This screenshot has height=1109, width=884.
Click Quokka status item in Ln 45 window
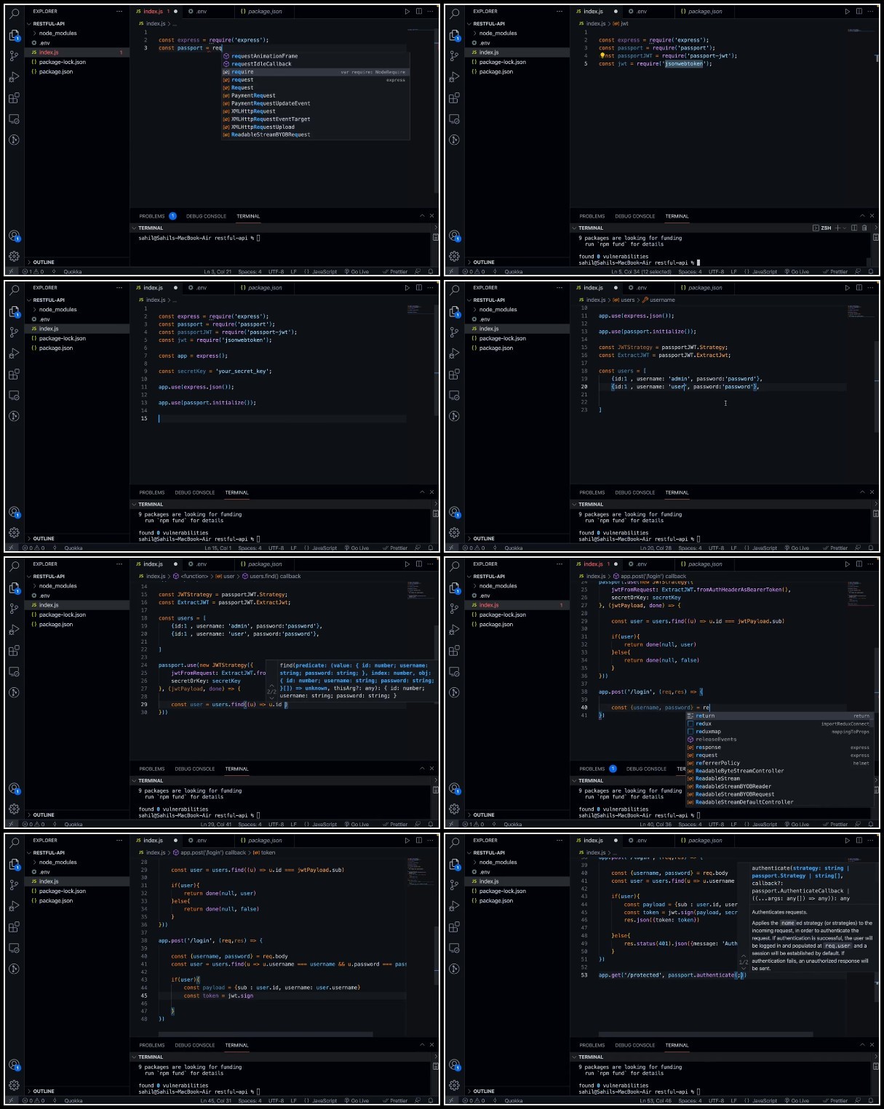(73, 1100)
